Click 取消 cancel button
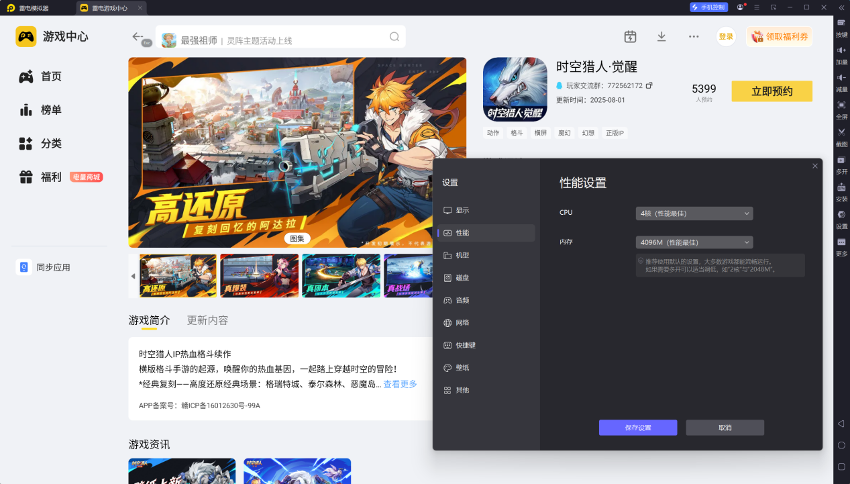Screen dimensions: 850x484 (725, 428)
